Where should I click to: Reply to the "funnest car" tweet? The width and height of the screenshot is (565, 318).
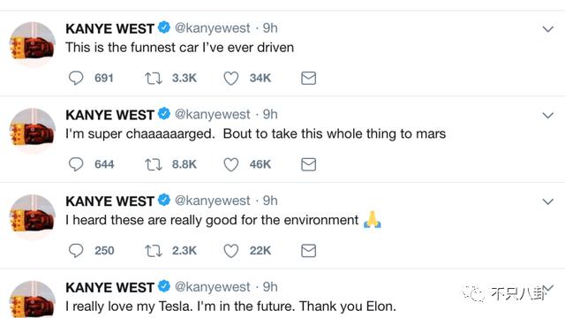76,78
